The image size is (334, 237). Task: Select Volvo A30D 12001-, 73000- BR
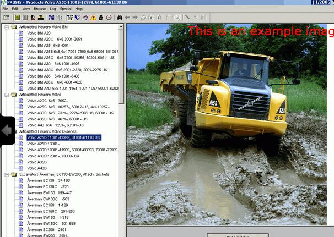tap(53, 156)
